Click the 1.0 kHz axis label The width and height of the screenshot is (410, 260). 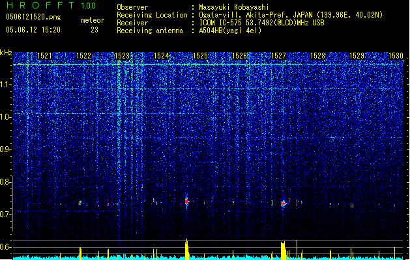pyautogui.click(x=5, y=117)
